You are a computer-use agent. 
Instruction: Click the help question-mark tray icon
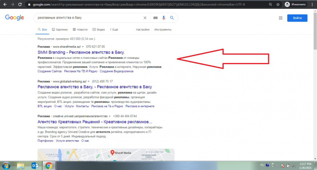(x=268, y=165)
